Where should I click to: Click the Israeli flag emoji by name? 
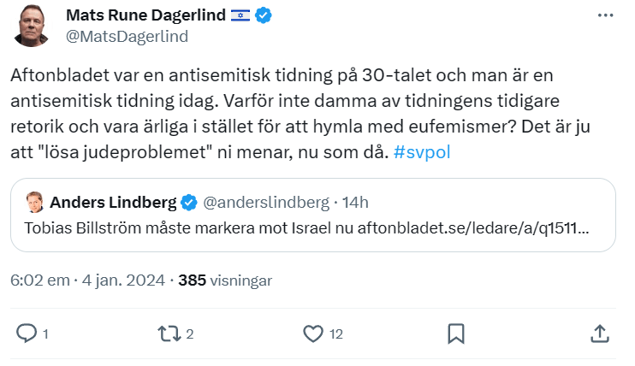(x=240, y=15)
